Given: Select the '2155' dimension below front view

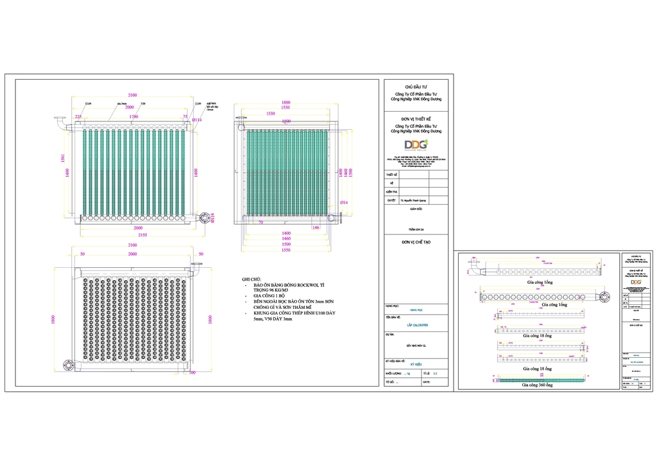Looking at the screenshot, I should pyautogui.click(x=142, y=235).
